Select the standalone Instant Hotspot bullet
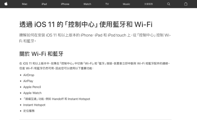 click(34, 105)
